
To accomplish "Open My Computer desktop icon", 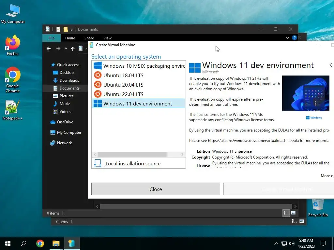I will pos(13,13).
